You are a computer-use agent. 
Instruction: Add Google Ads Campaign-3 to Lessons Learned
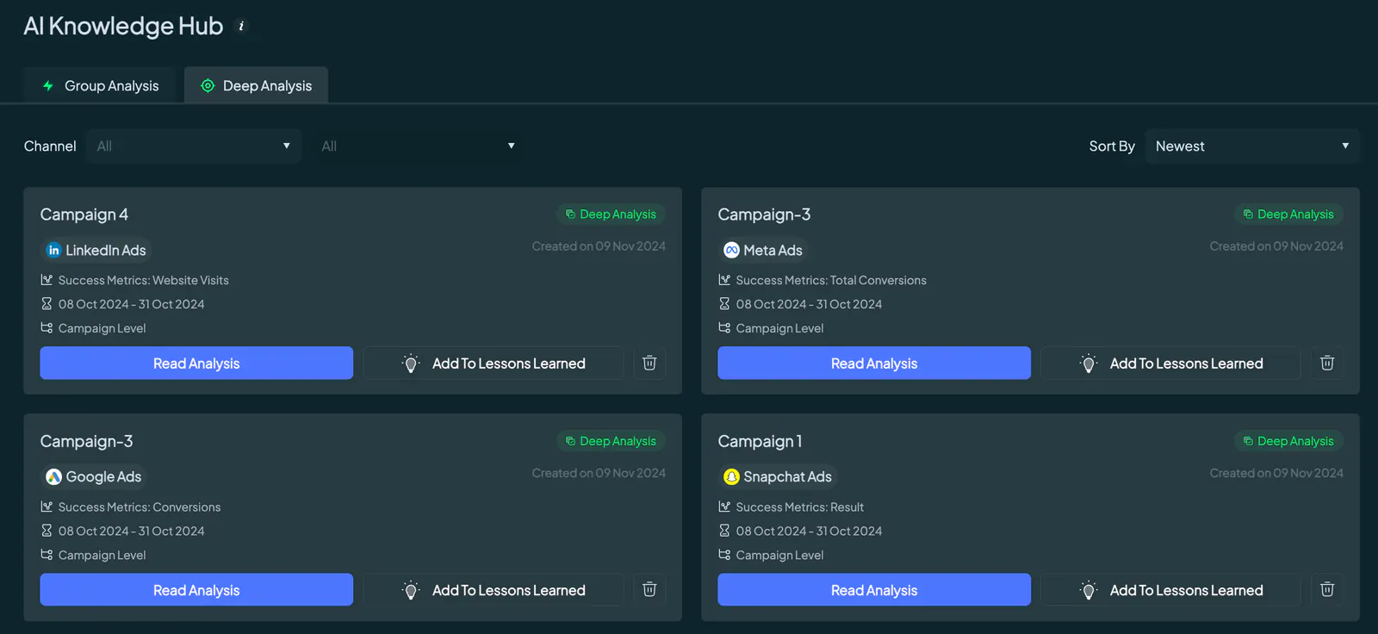[493, 589]
